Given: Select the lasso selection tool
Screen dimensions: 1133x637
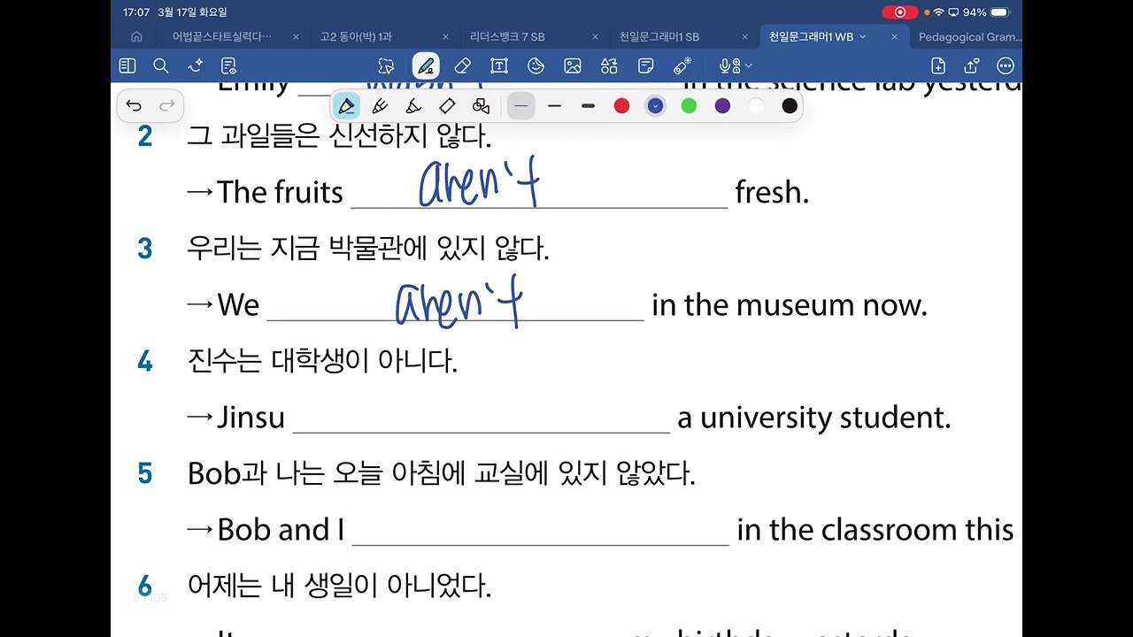Looking at the screenshot, I should tap(385, 65).
